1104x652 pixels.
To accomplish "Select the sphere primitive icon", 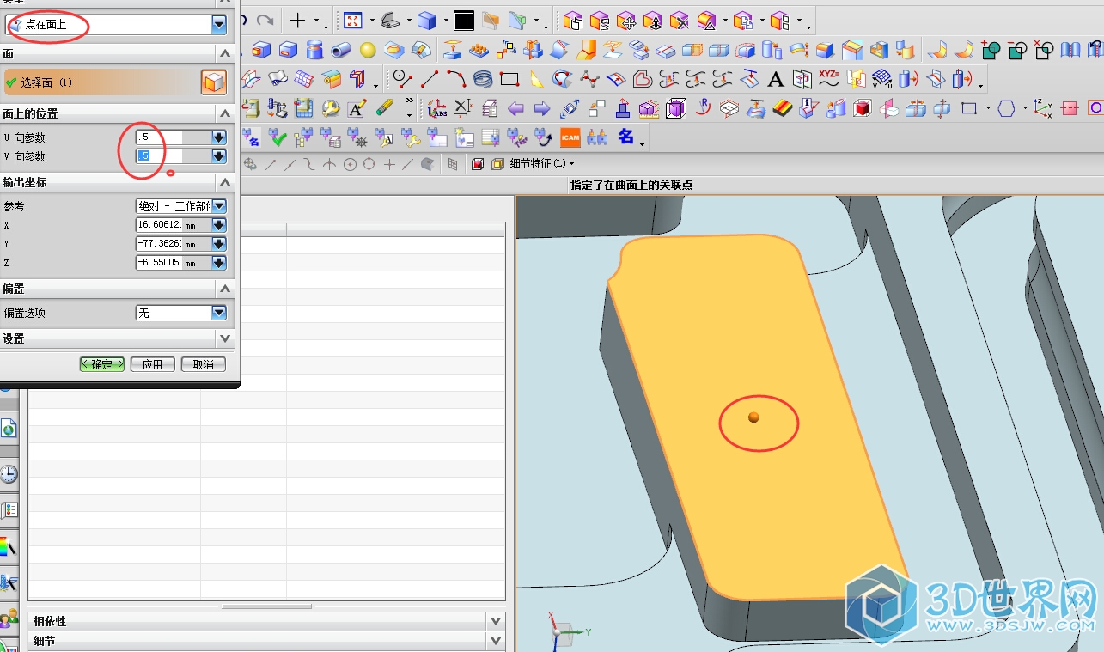I will (x=369, y=51).
